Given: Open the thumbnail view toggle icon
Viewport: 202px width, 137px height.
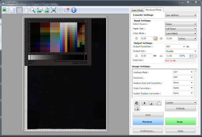Looking at the screenshot, I should click(x=5, y=10).
